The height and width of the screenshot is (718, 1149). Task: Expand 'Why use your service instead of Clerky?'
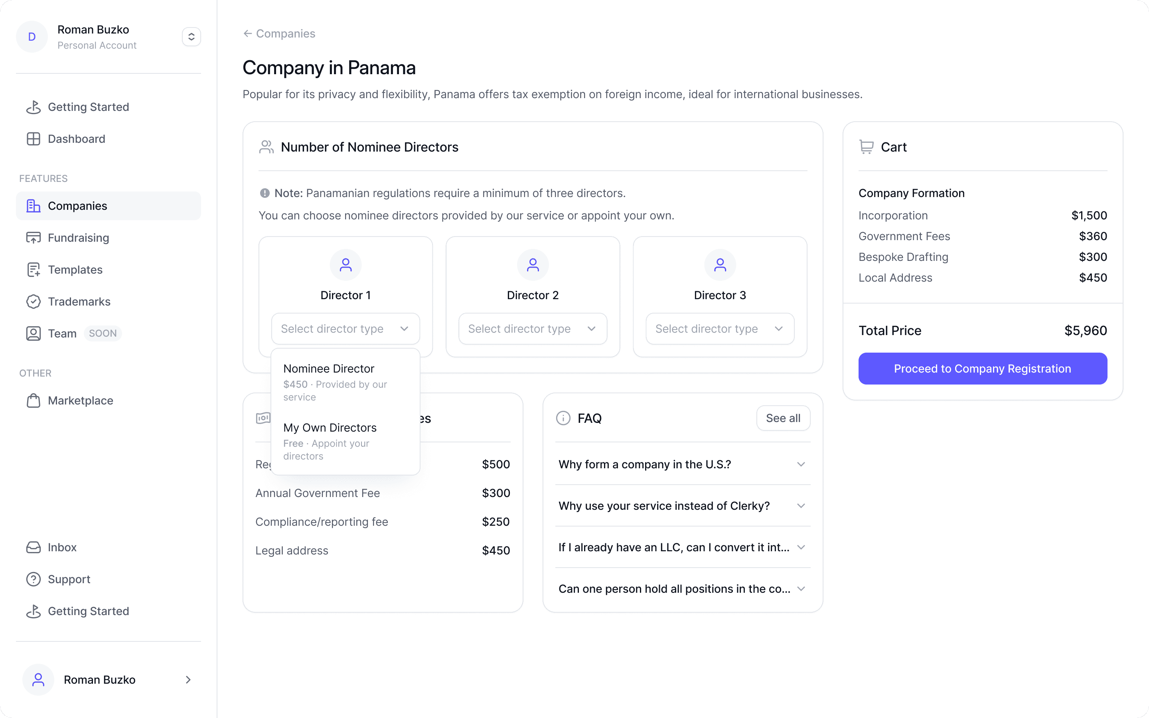(x=682, y=506)
